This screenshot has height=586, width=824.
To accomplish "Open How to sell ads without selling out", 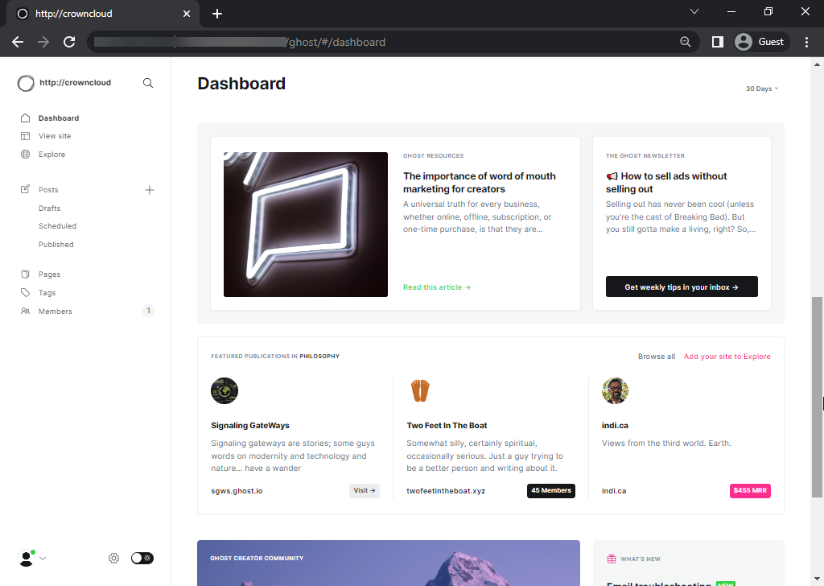I will tap(666, 183).
